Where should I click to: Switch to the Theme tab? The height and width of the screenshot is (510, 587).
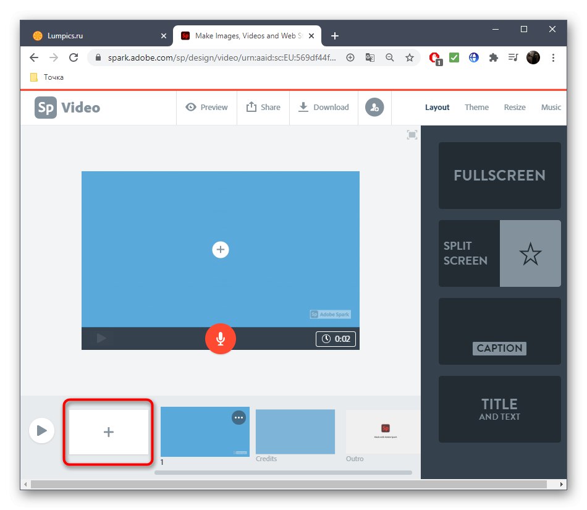tap(476, 107)
